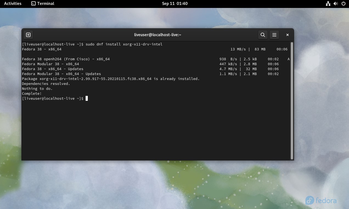Image resolution: width=349 pixels, height=209 pixels.
Task: Close the terminal window
Action: point(287,35)
